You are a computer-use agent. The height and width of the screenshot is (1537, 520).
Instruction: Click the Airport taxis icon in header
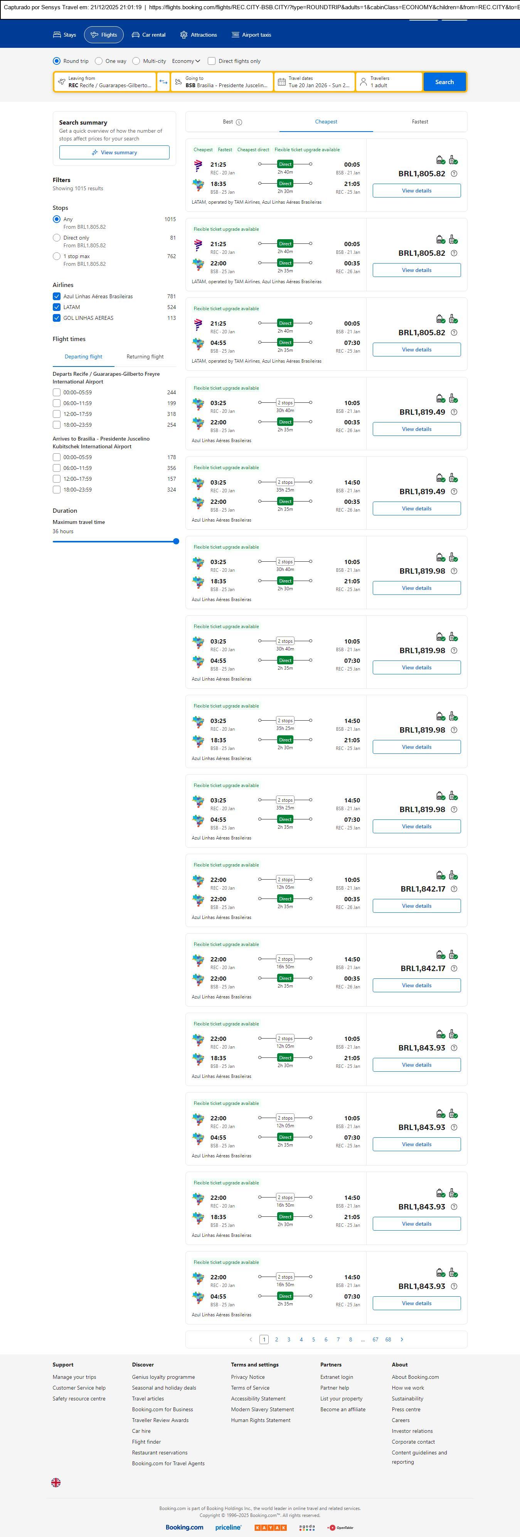coord(235,35)
